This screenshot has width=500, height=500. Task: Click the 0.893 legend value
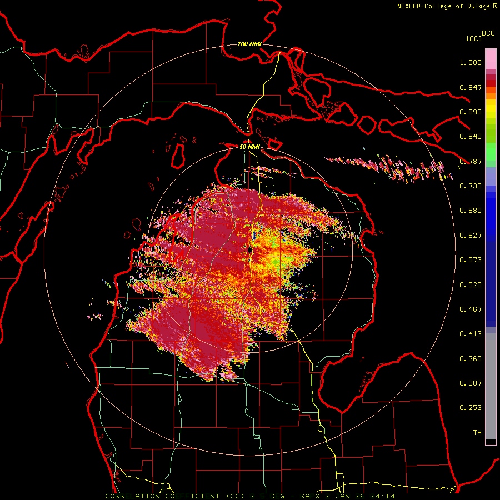coord(471,112)
